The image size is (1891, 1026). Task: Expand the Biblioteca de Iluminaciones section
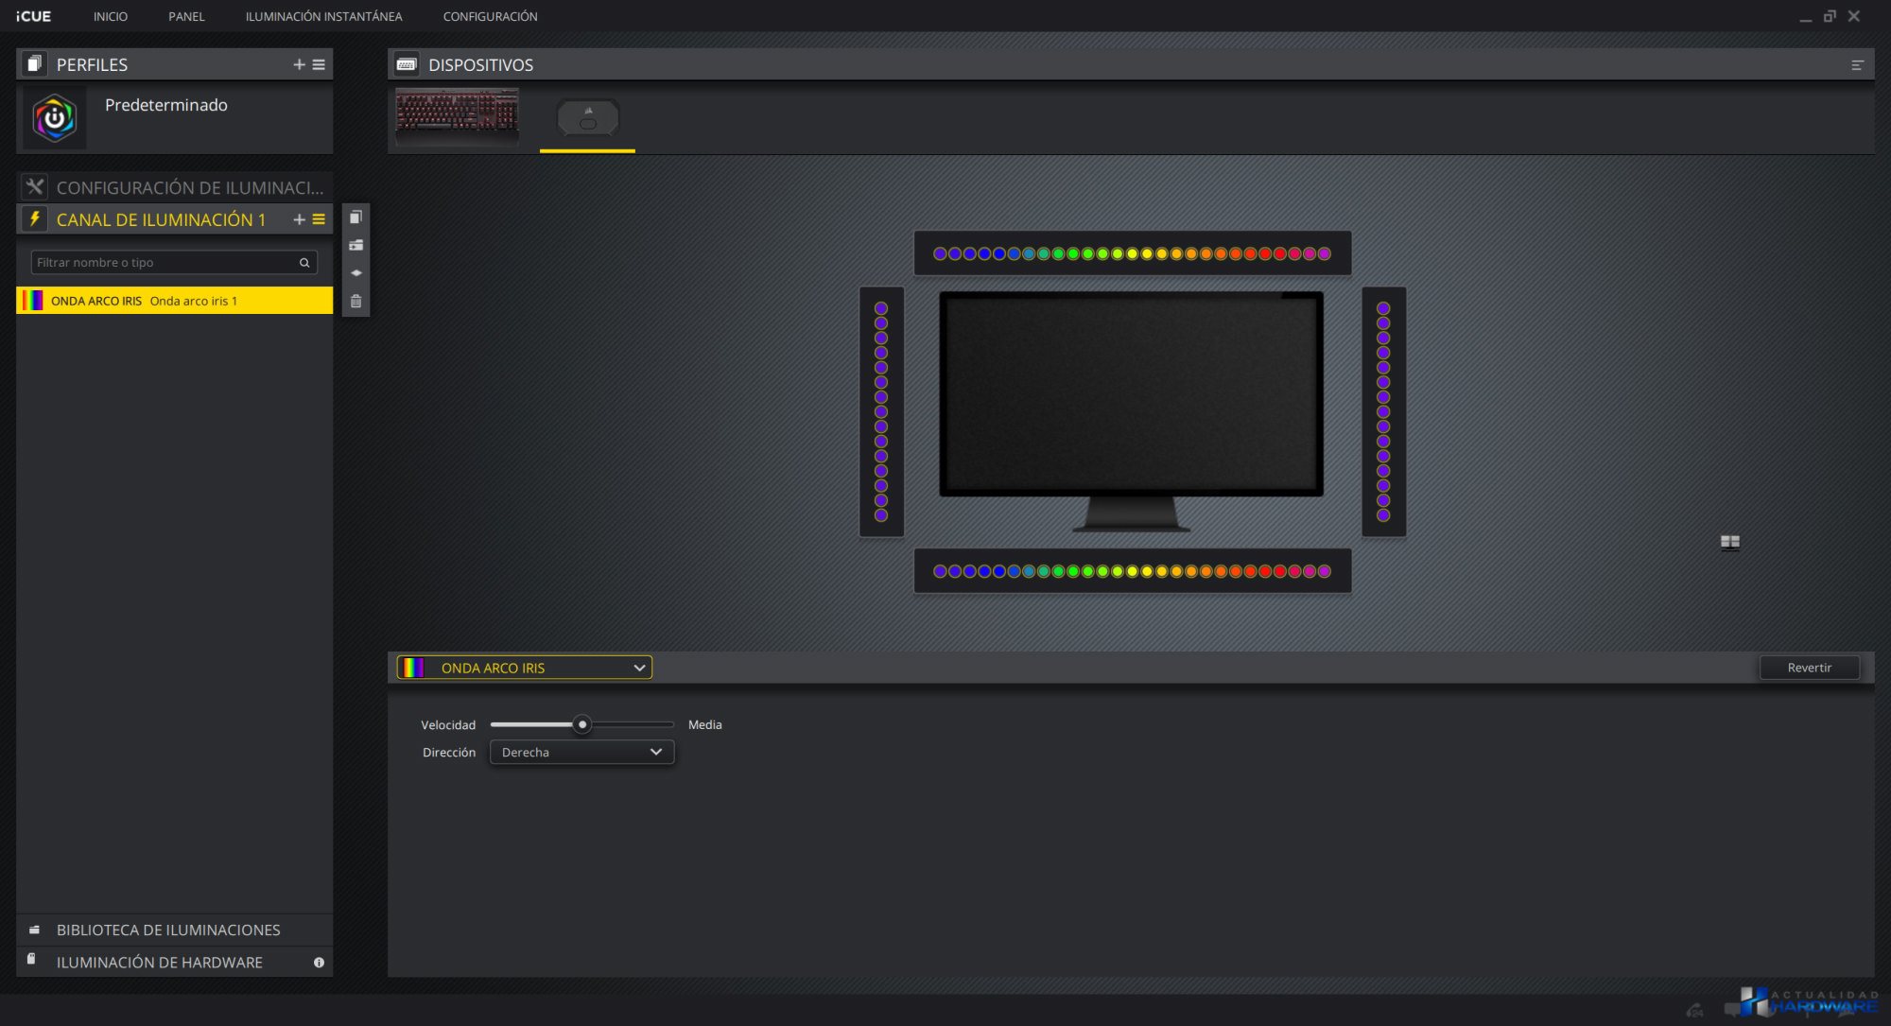tap(168, 930)
